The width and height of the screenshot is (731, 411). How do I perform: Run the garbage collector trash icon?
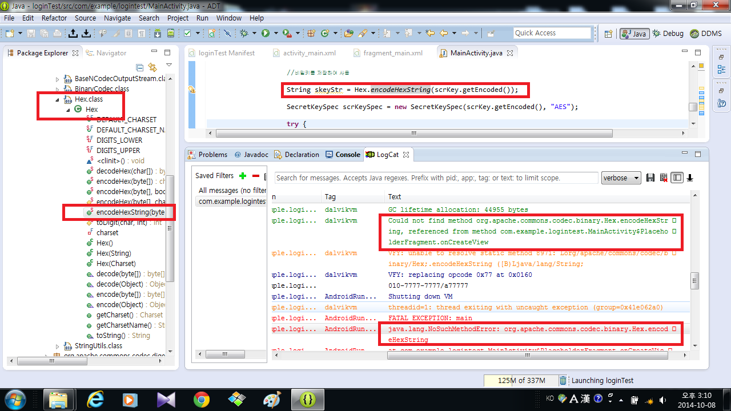pyautogui.click(x=563, y=381)
